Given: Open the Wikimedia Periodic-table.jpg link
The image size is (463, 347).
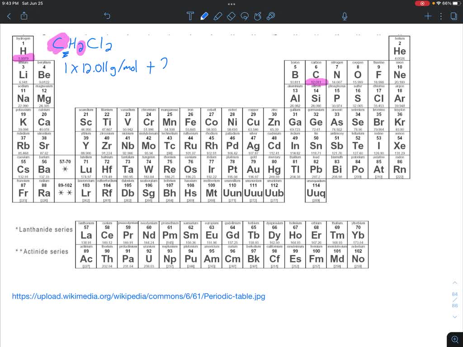Looking at the screenshot, I should 138,296.
